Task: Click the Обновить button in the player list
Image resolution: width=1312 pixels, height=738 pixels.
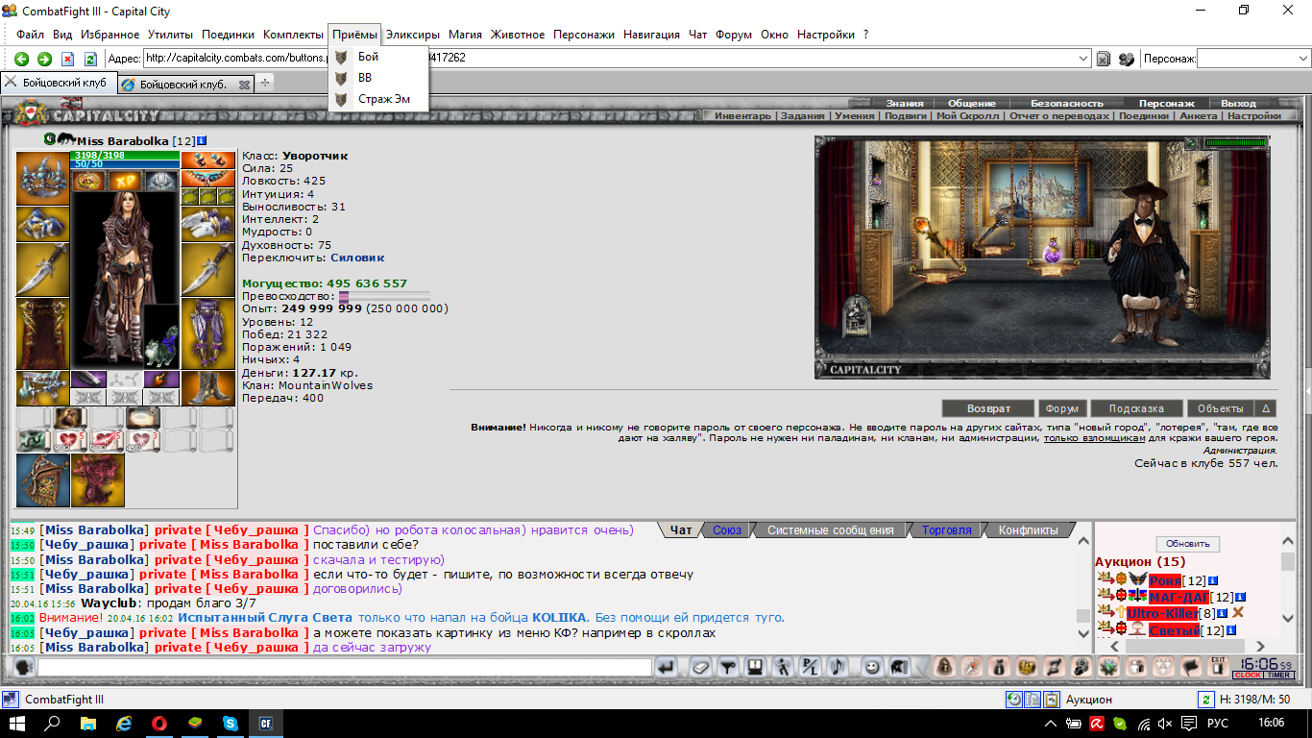Action: pos(1188,544)
